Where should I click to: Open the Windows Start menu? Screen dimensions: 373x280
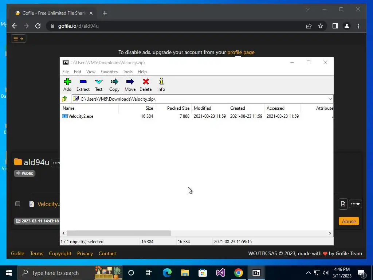coord(9,273)
